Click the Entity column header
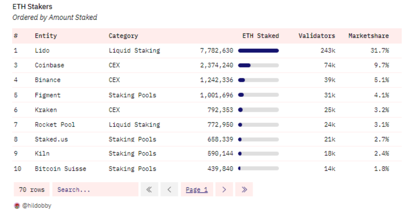Screen dimensions: 406x215 coord(46,36)
